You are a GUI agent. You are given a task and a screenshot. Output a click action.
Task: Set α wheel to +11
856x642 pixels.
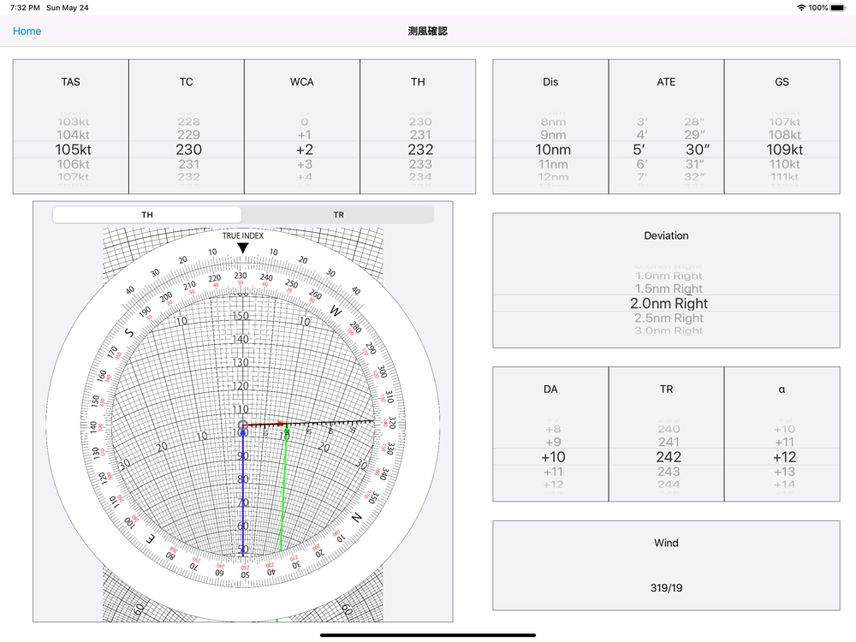784,443
